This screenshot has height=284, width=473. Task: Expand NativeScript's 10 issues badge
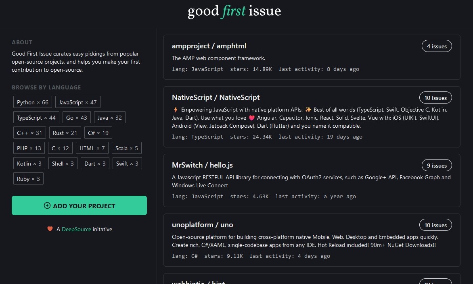[x=435, y=97]
